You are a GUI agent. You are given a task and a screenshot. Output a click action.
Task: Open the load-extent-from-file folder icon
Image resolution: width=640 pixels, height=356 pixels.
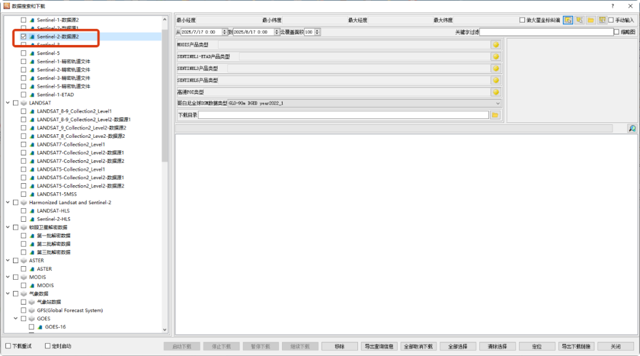[x=591, y=20]
